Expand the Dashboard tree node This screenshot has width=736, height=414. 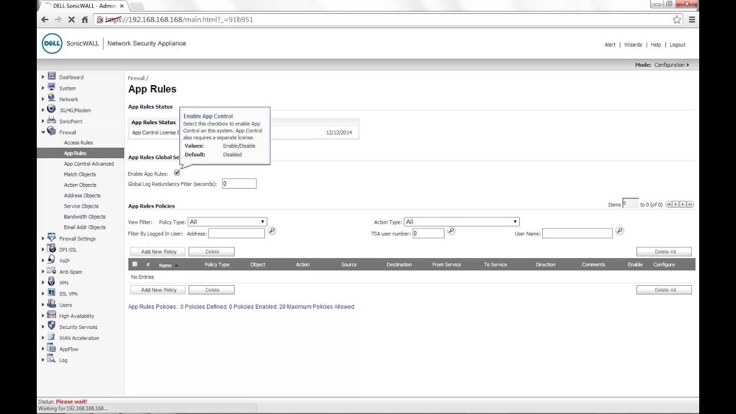(x=43, y=77)
